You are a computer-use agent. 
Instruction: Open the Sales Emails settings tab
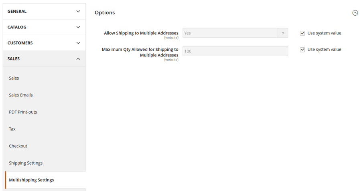point(21,95)
